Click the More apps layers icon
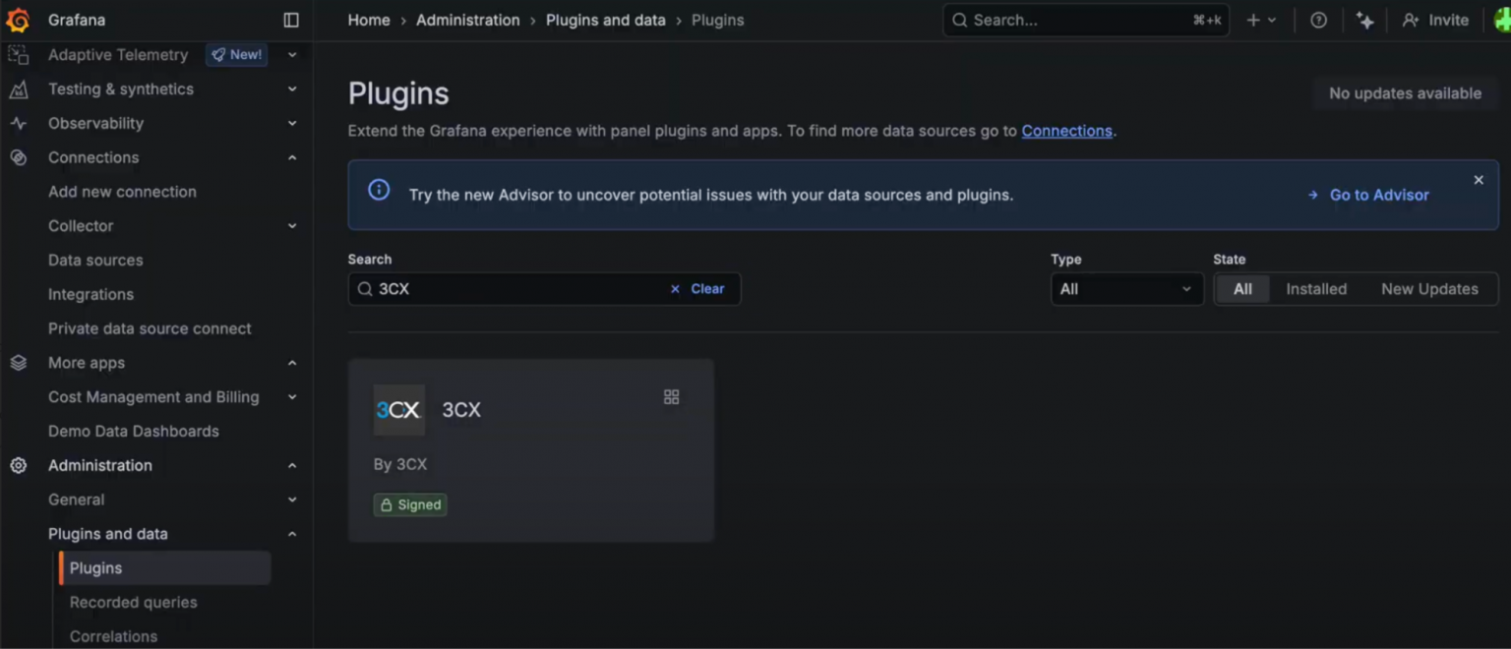 (18, 363)
